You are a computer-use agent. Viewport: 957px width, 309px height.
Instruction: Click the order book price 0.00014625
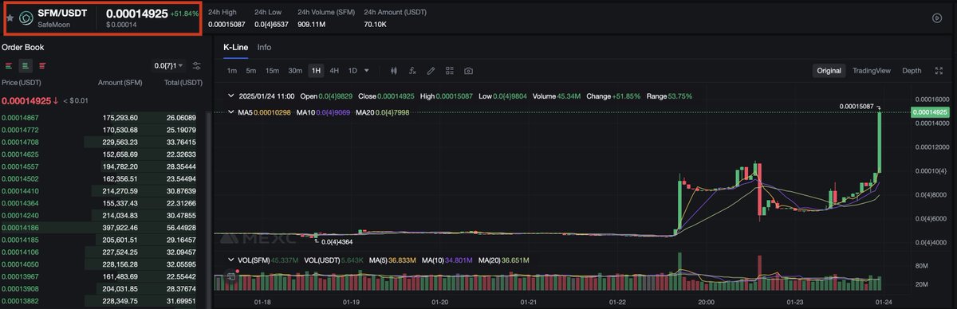19,154
